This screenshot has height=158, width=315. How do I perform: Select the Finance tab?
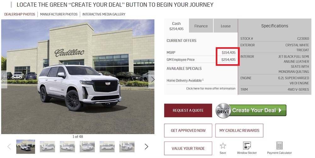point(201,26)
